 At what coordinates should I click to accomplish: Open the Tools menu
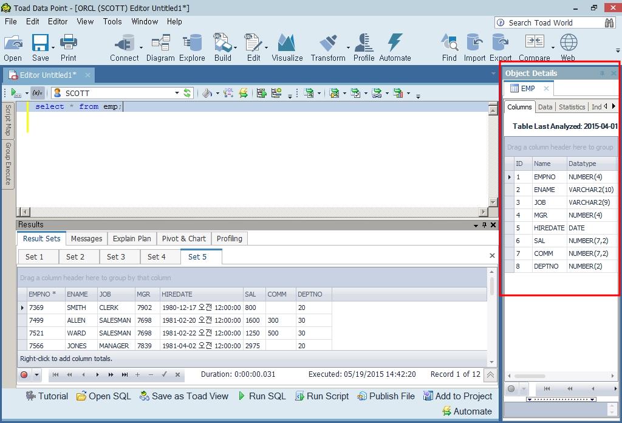click(112, 21)
